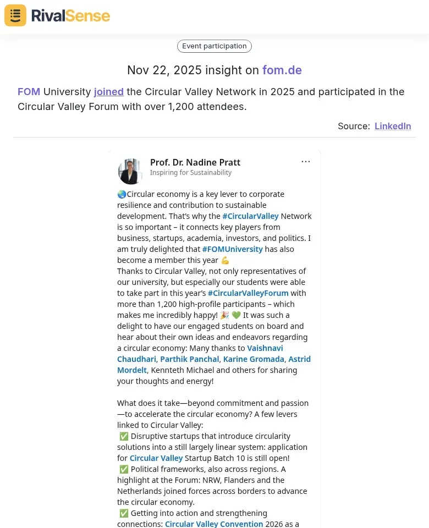Open the Circular Valley Convention link
This screenshot has height=528, width=429.
coord(214,524)
